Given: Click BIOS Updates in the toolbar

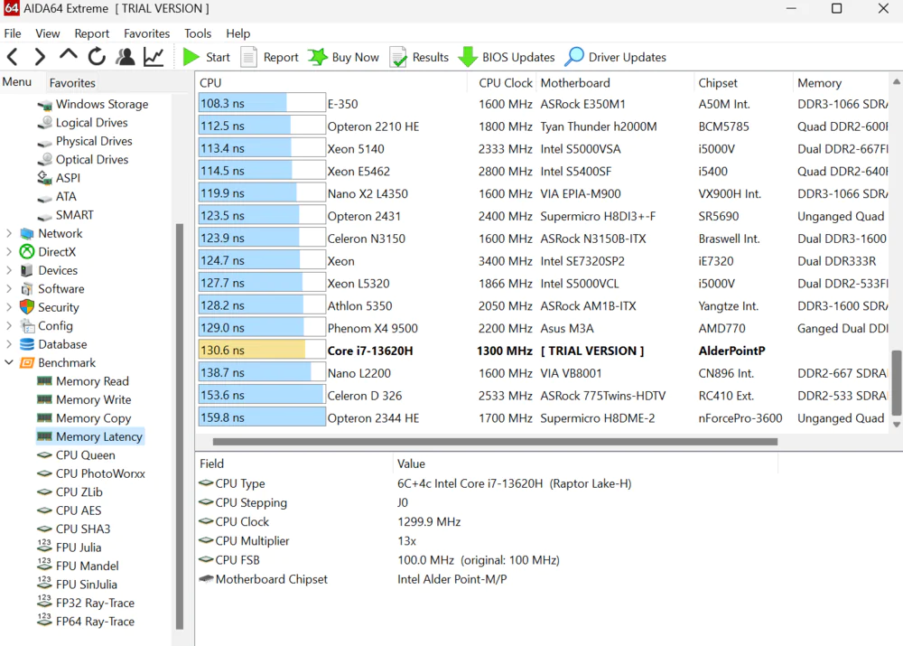Looking at the screenshot, I should (x=507, y=57).
